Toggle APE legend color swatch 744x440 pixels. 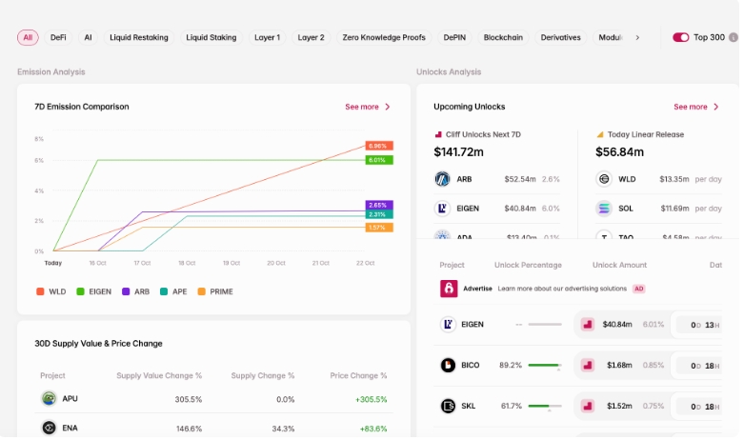click(164, 291)
